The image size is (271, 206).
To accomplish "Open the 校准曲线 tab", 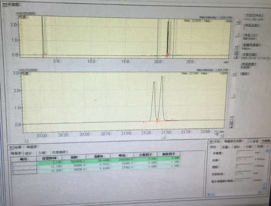I will pyautogui.click(x=59, y=152).
